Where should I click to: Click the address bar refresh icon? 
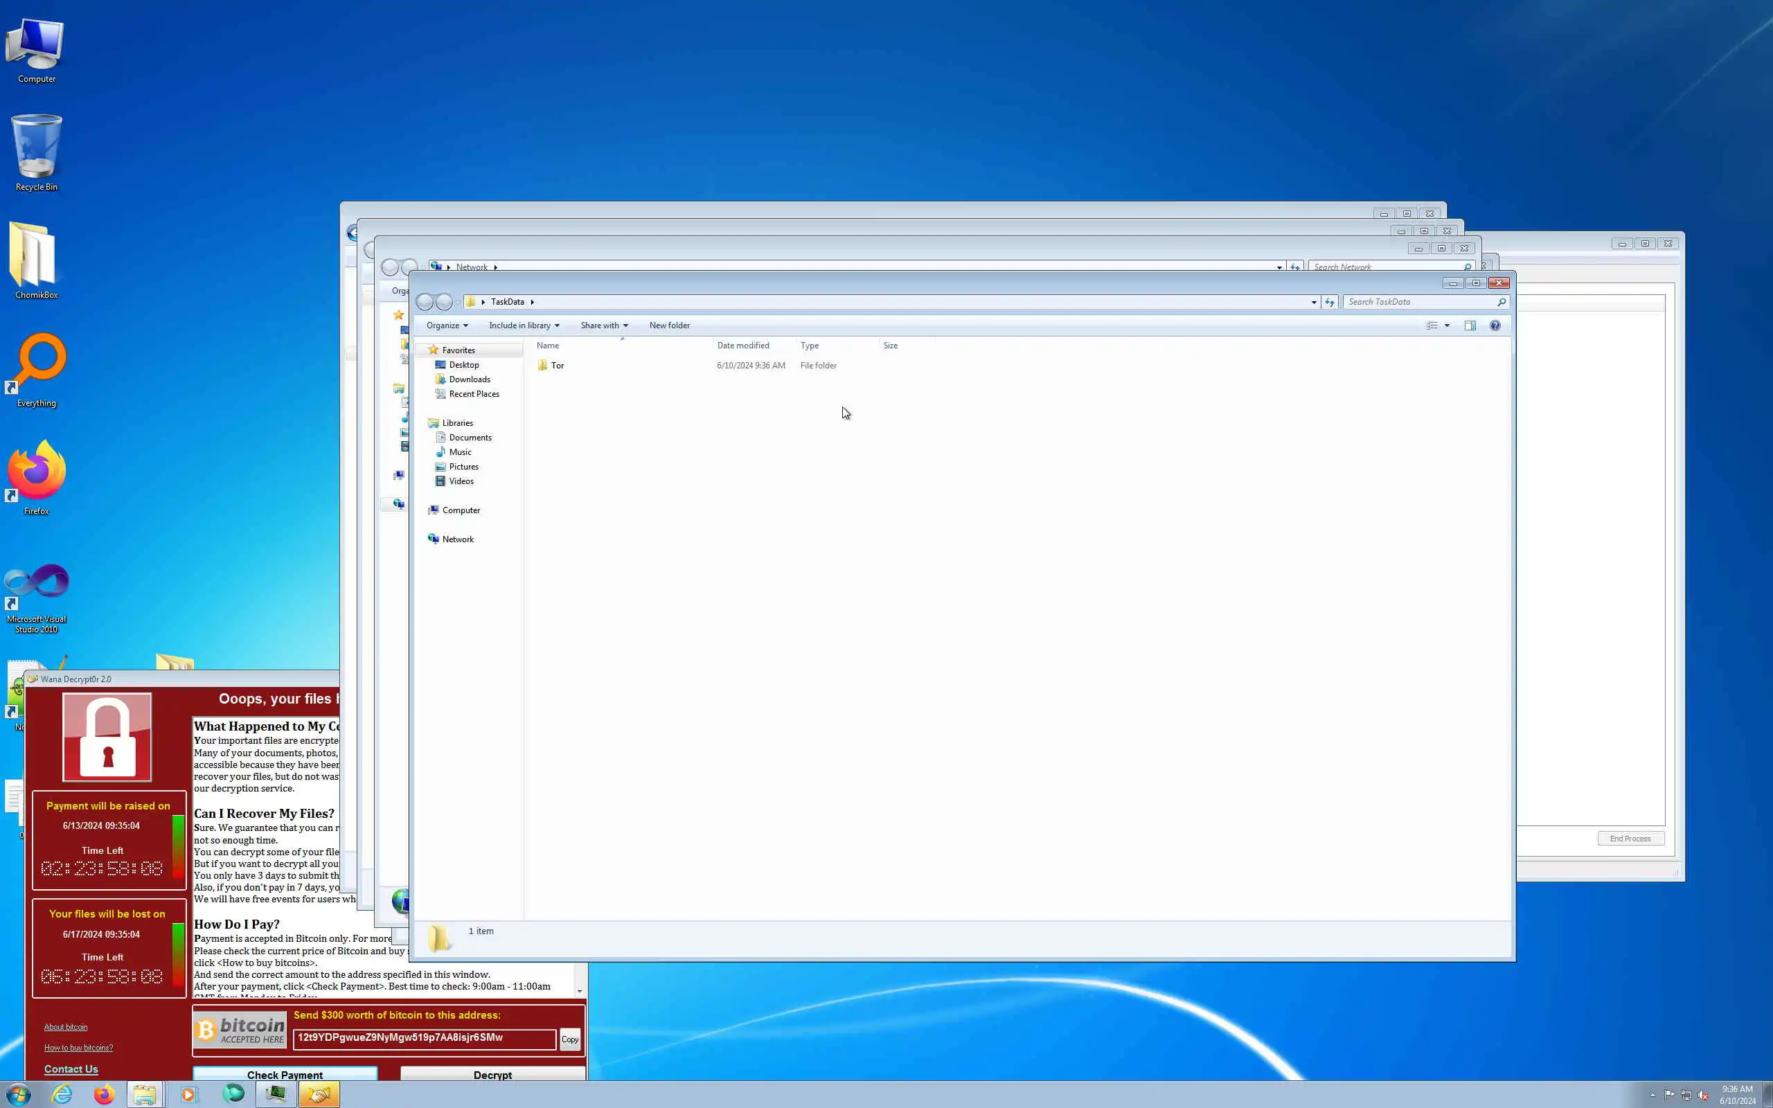1329,302
